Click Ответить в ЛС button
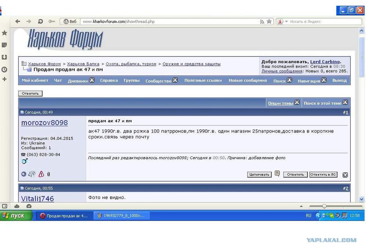The height and width of the screenshot is (251, 366). point(323,175)
